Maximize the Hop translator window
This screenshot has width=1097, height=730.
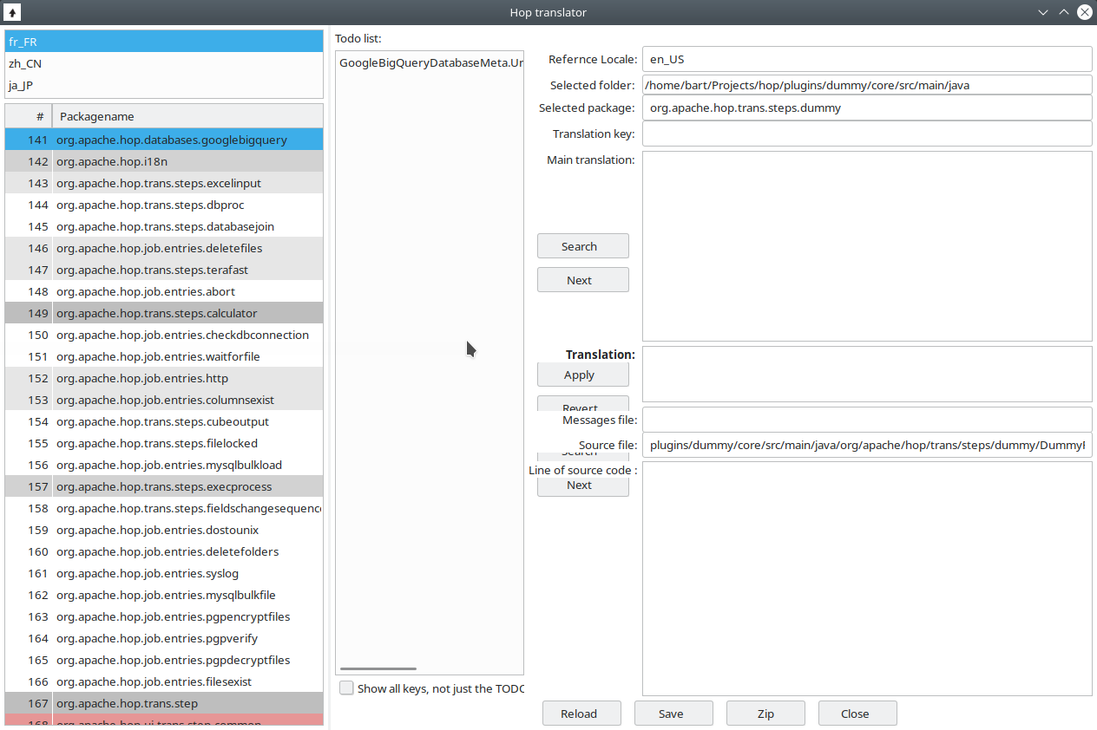[1064, 12]
